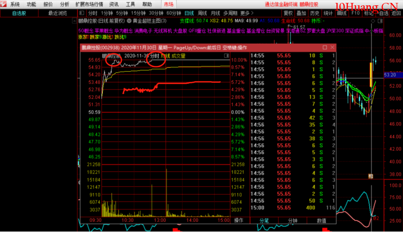The width and height of the screenshot is (403, 232).
Task: Open the 工具 menu
Action: coord(130,4)
